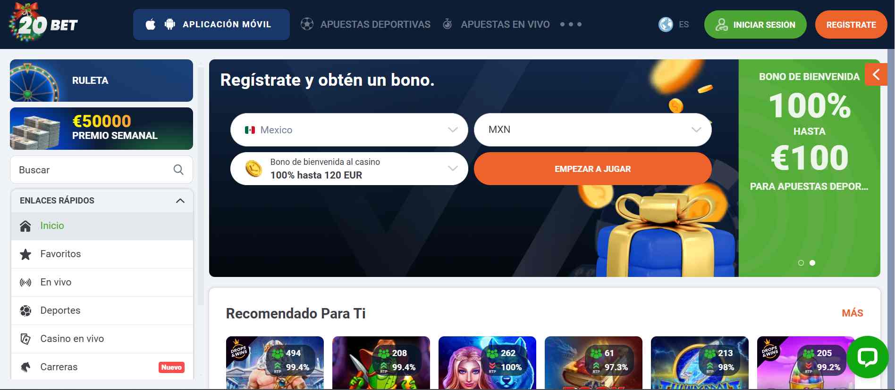Click the cards icon beside Casino en vivo

click(25, 339)
